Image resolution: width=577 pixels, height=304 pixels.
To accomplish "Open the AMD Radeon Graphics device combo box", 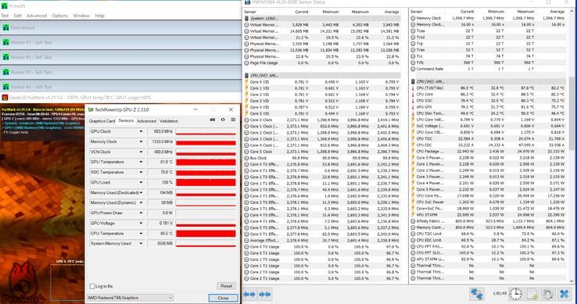I will (x=130, y=298).
